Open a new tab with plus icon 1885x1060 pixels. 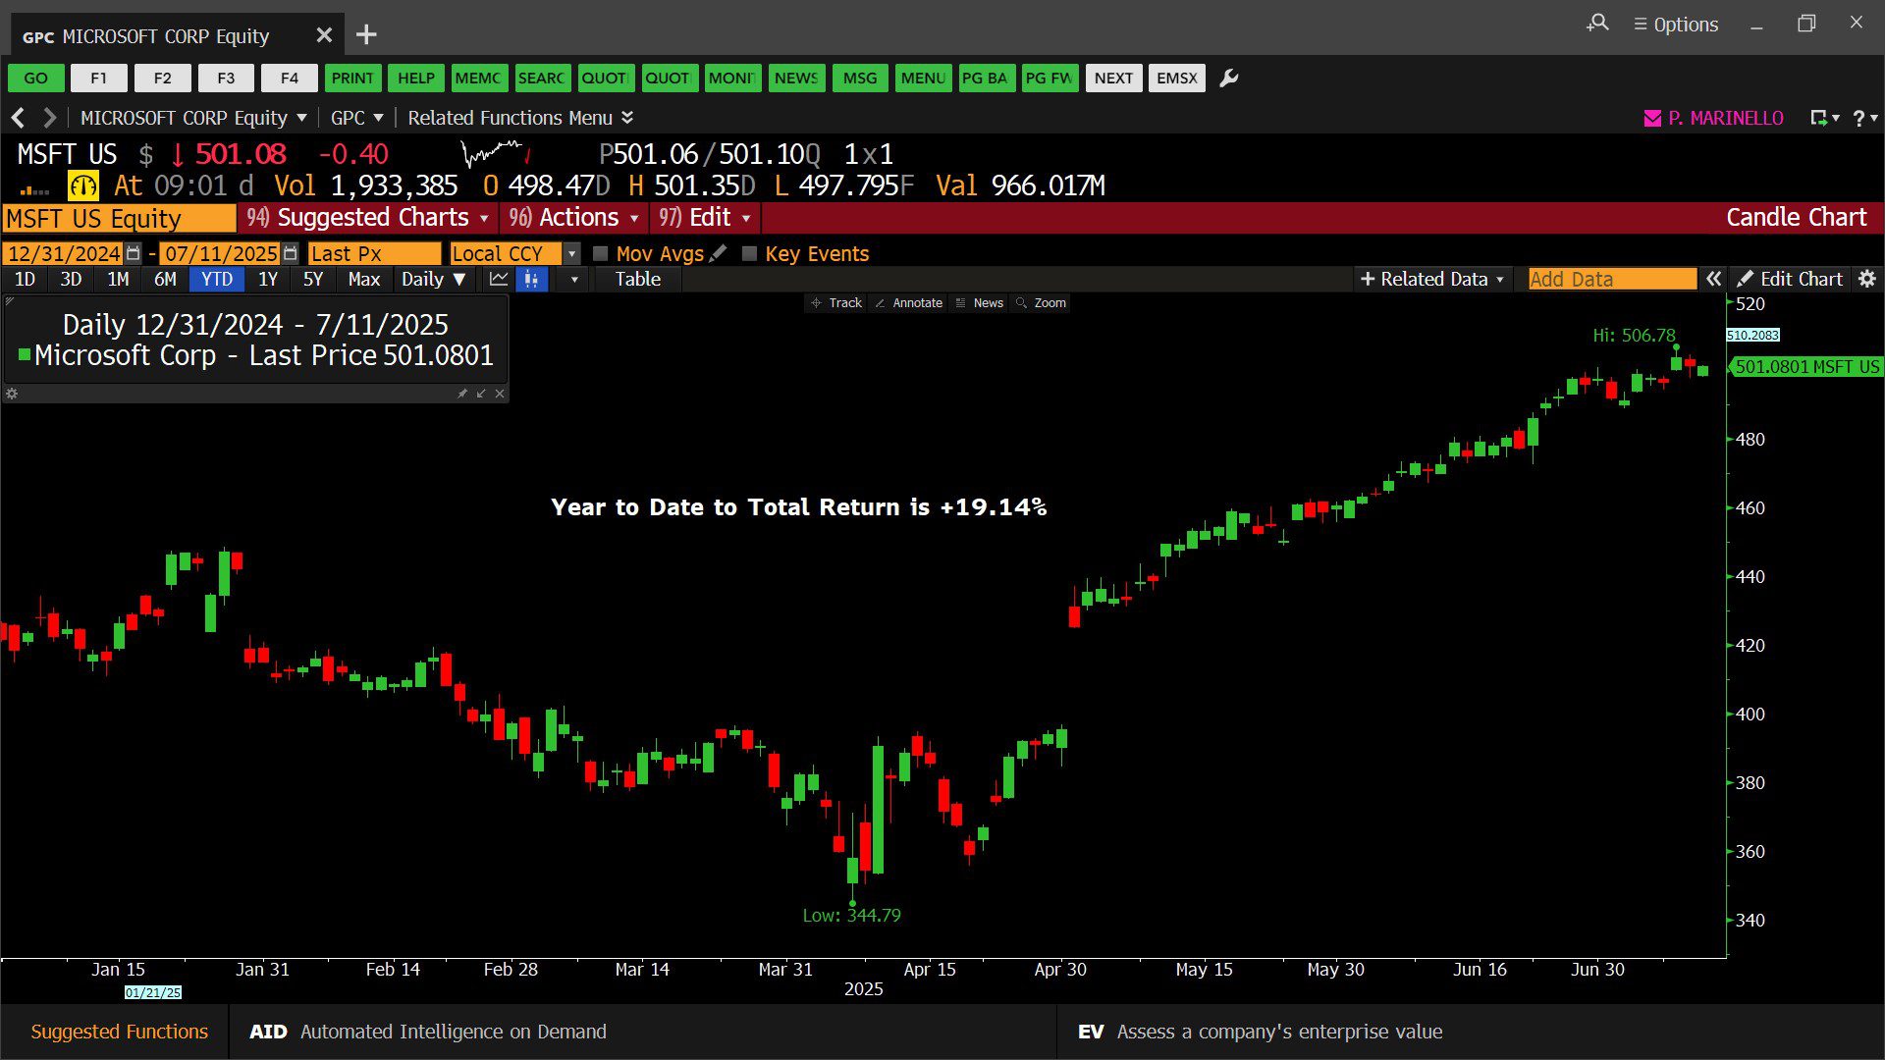click(x=366, y=35)
